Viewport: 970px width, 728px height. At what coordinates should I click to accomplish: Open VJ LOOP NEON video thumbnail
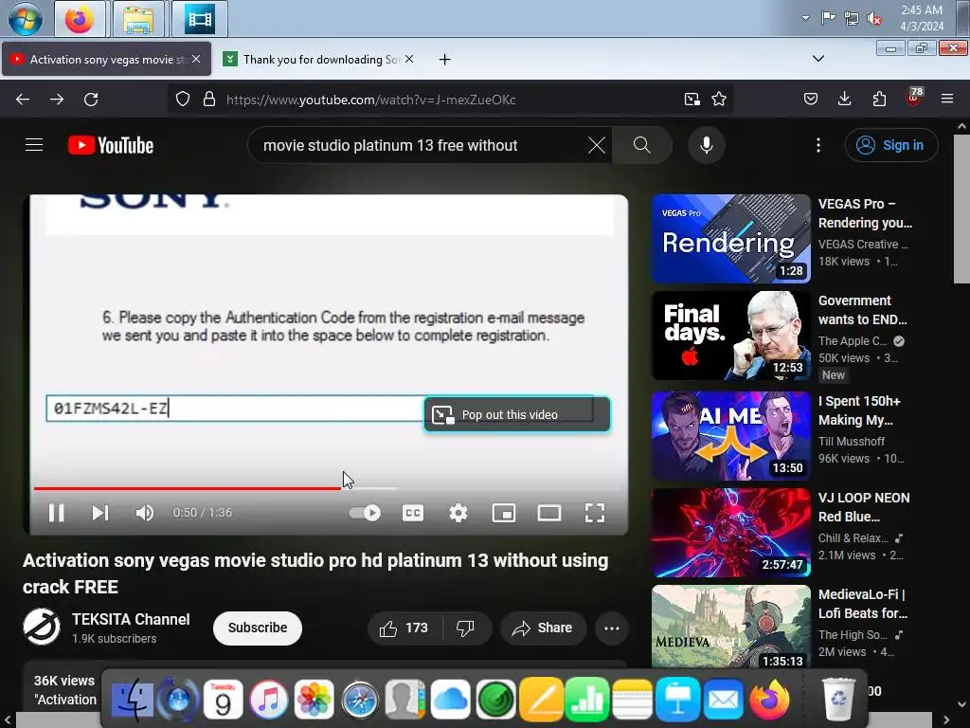pyautogui.click(x=731, y=533)
